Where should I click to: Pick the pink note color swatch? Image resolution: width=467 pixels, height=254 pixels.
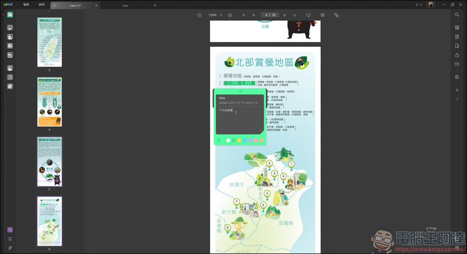(x=255, y=140)
